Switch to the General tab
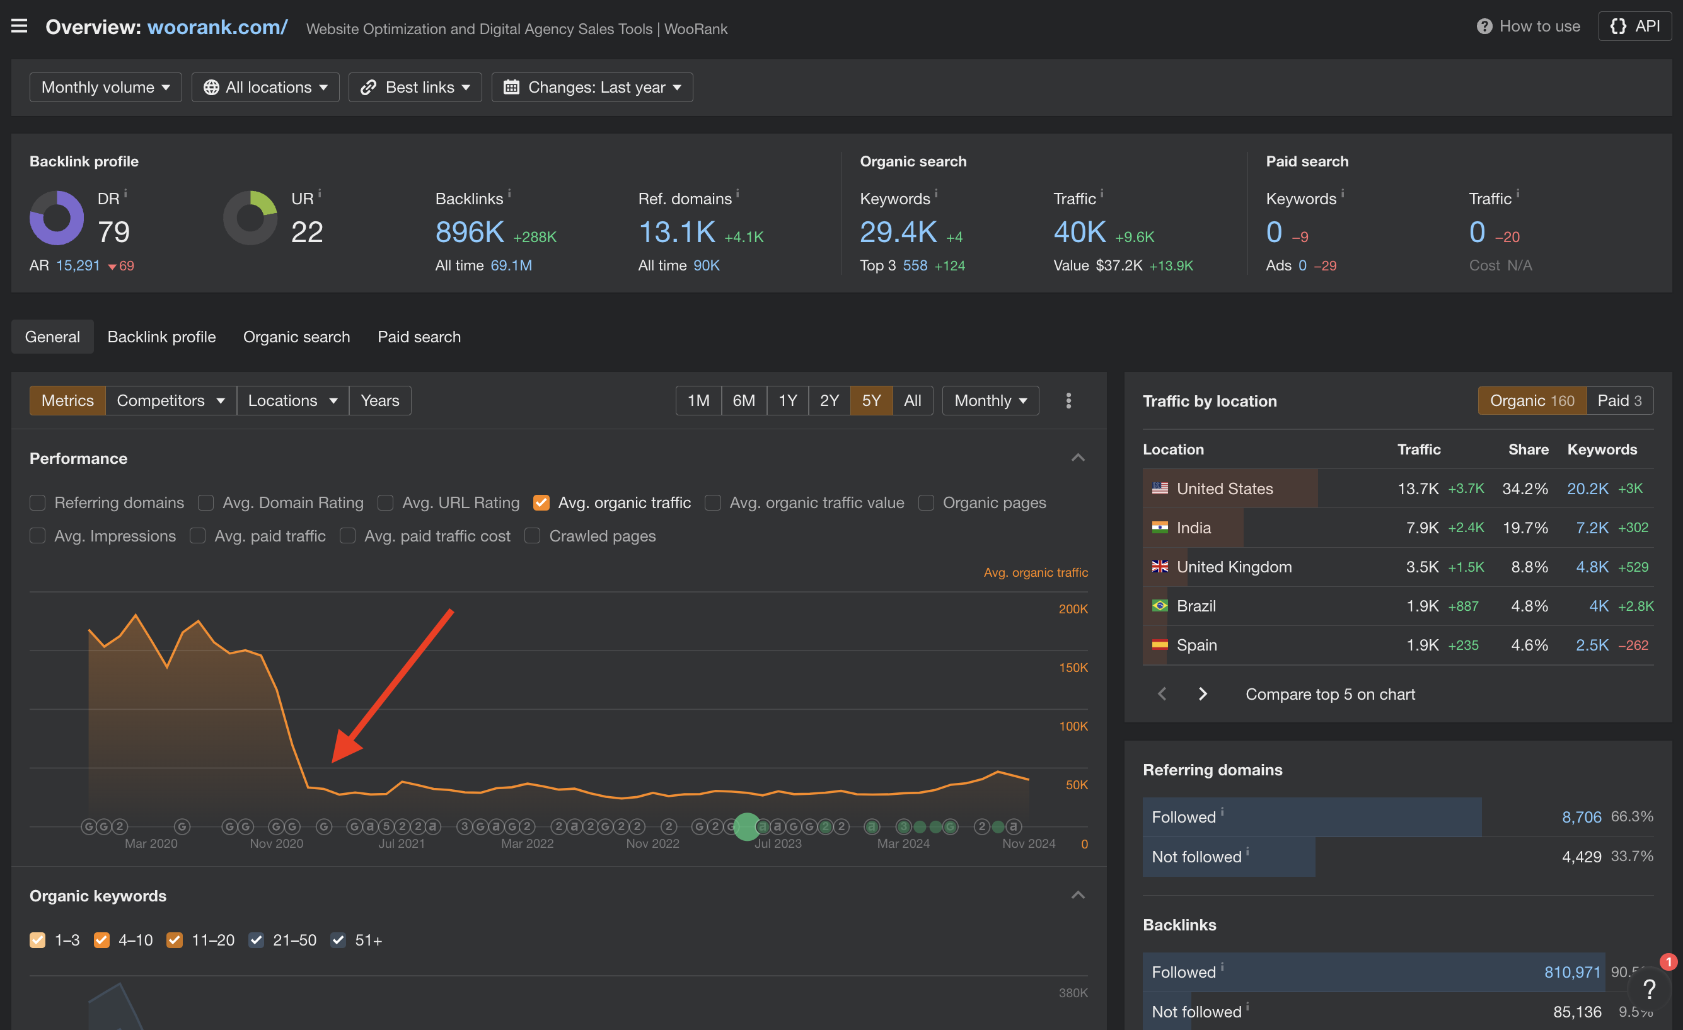1683x1030 pixels. [52, 337]
